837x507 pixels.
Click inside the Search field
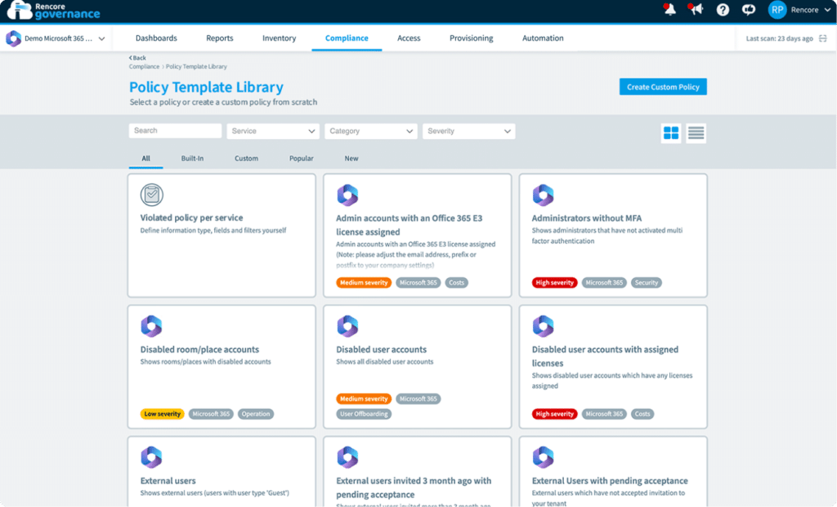coord(174,131)
